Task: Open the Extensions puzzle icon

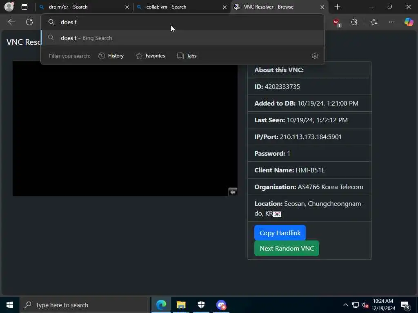Action: (x=354, y=22)
